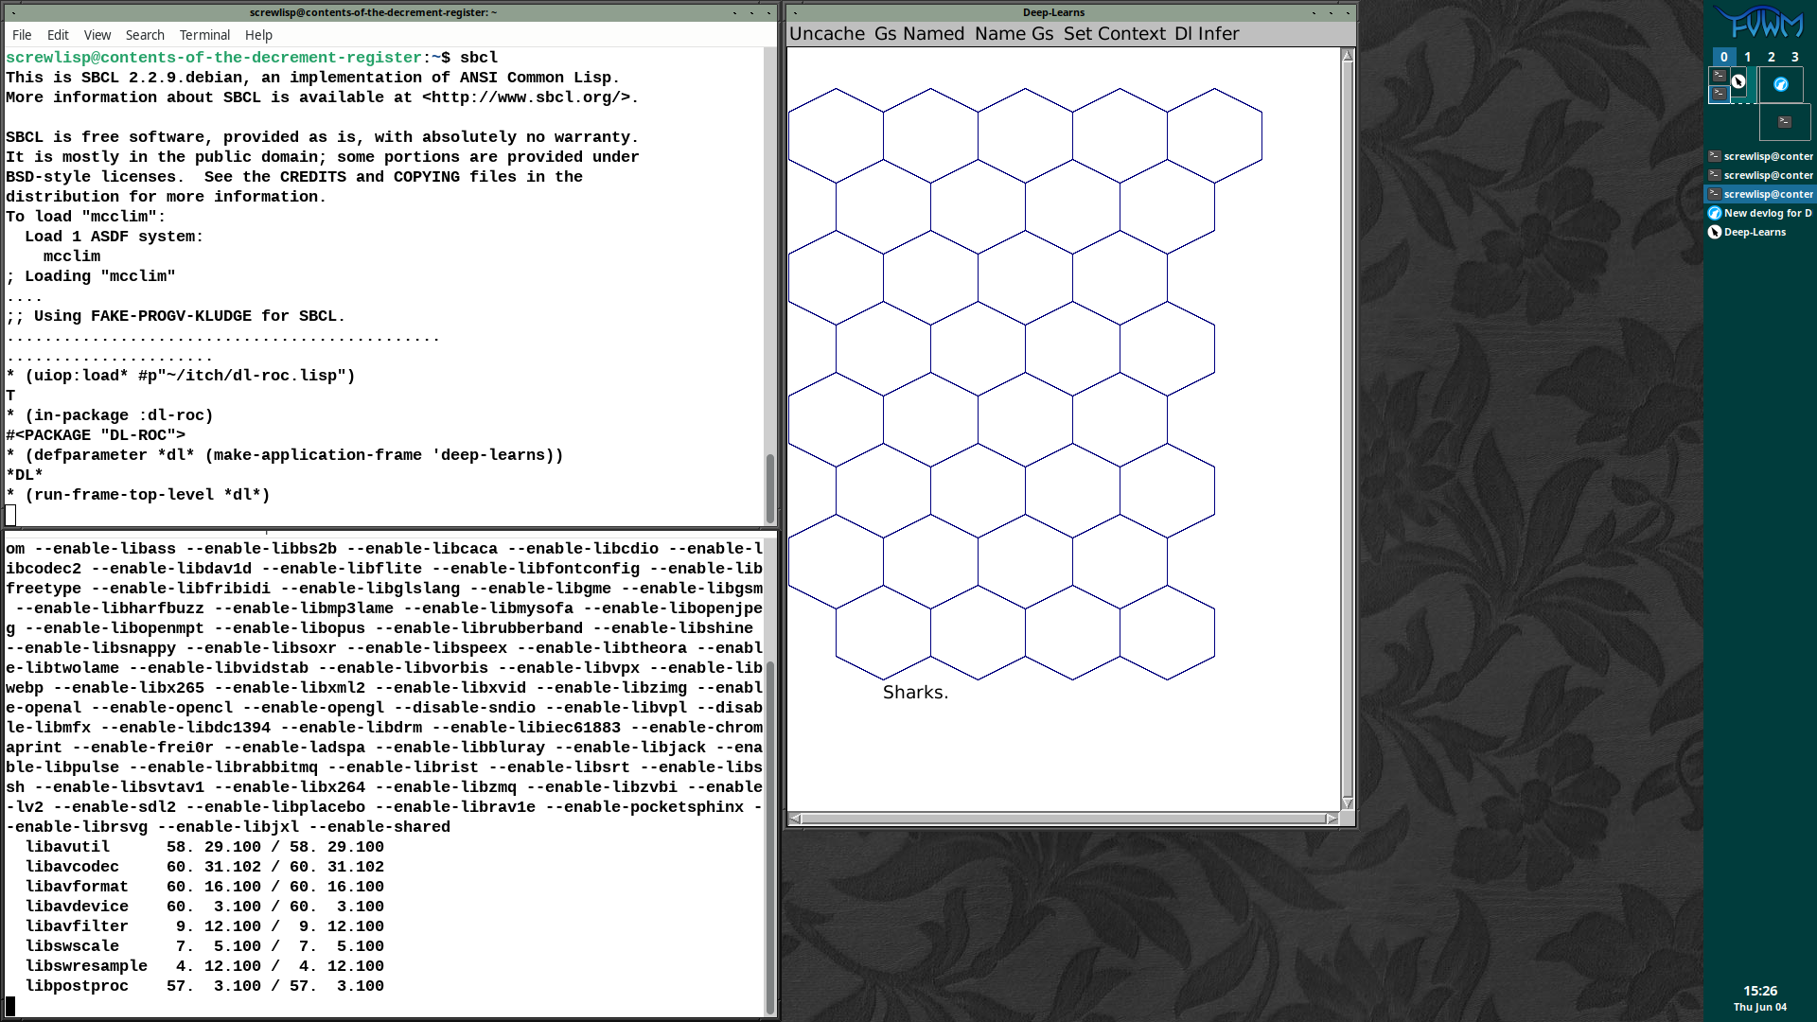Viewport: 1817px width, 1022px height.
Task: Click the Deep-Learns vertical scrollbar track
Action: click(x=1348, y=430)
